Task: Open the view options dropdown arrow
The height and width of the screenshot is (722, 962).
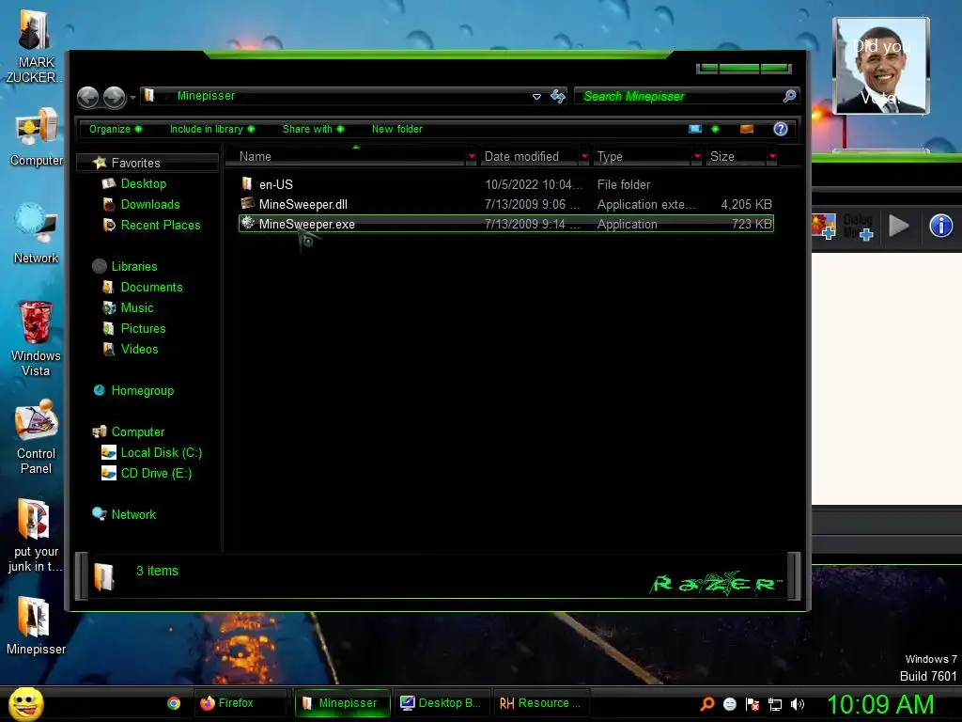Action: (x=715, y=129)
